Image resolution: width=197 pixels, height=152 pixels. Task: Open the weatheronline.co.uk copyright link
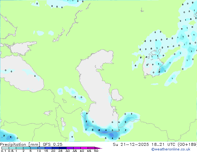171,149
